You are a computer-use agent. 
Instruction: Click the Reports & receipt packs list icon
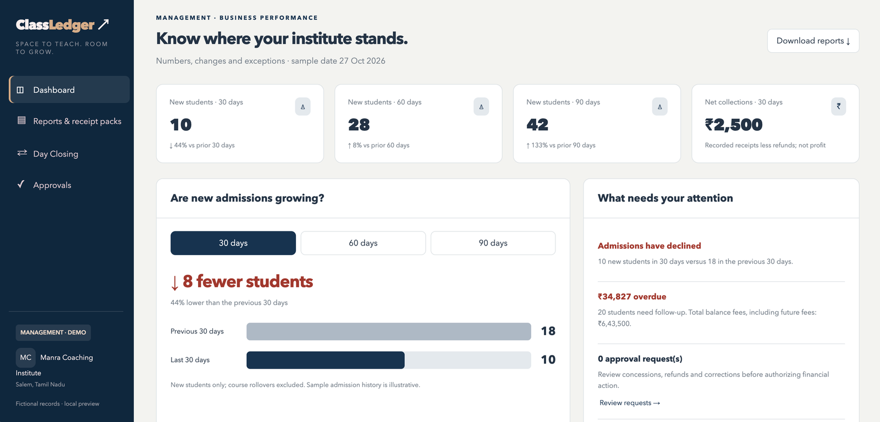(x=21, y=120)
